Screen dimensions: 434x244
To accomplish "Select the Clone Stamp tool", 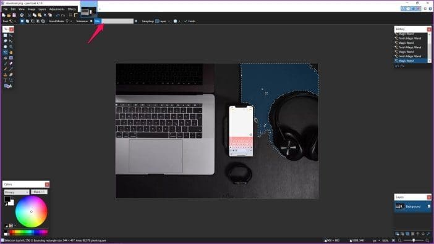I will coord(6,75).
